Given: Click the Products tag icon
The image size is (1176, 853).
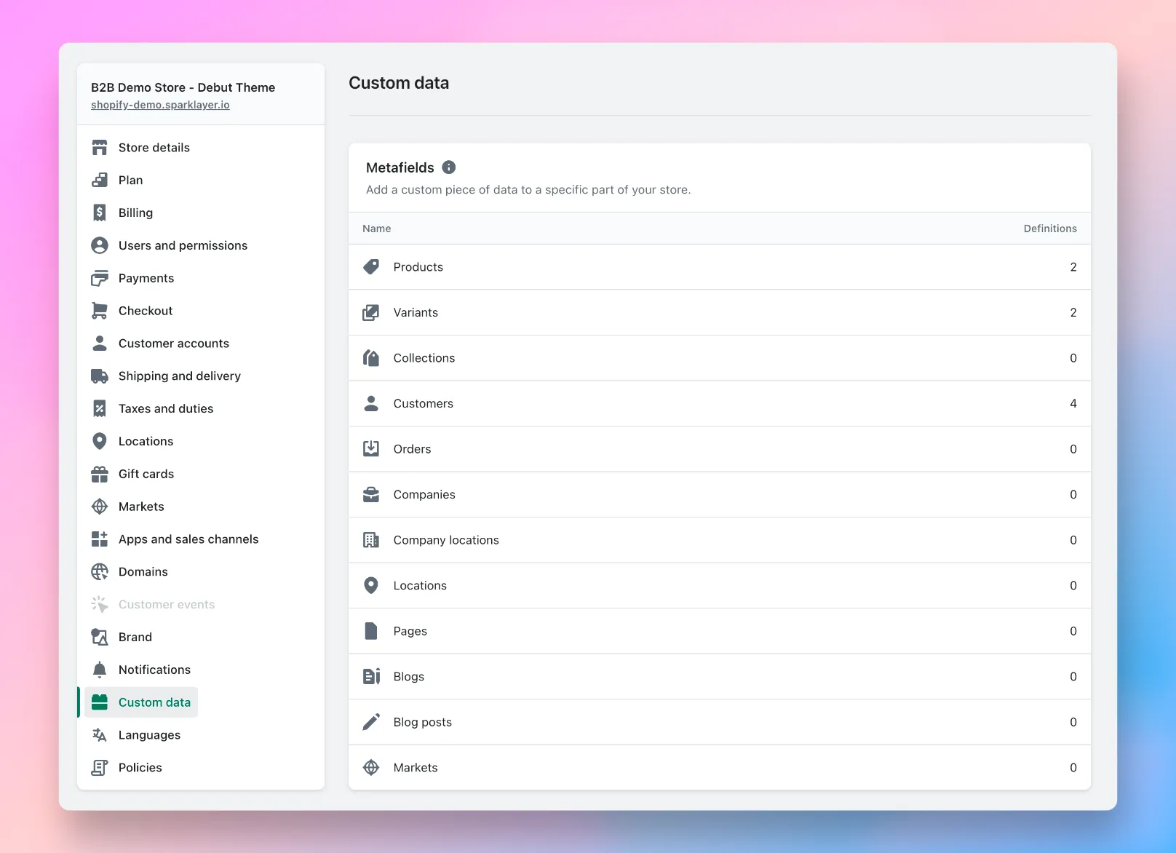Looking at the screenshot, I should (371, 267).
